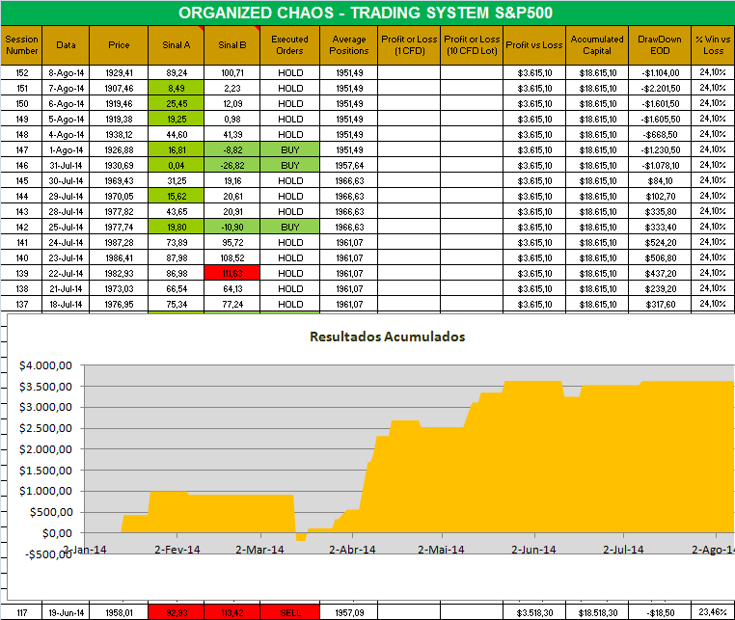Select drawdown value -$1.605,50
Screen dimensions: 735x620
[x=660, y=119]
